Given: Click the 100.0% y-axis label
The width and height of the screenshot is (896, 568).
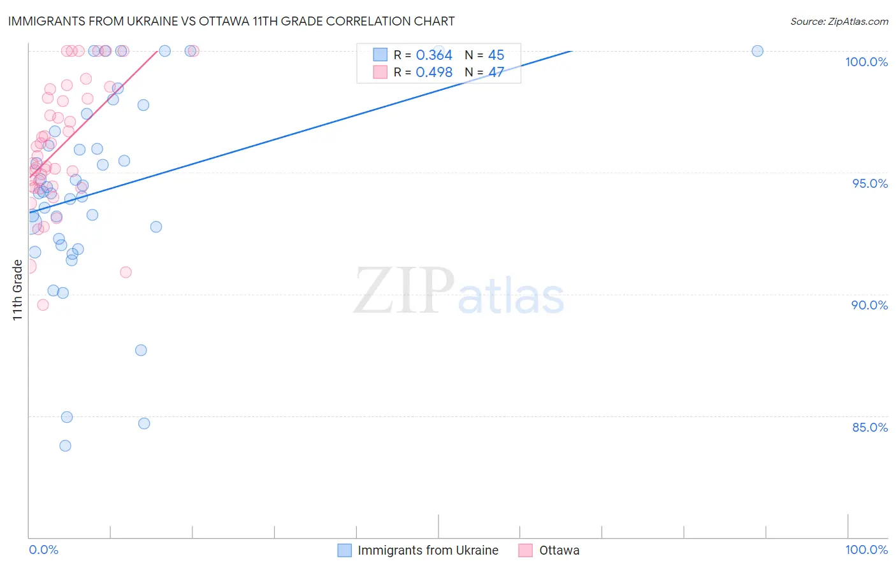Looking at the screenshot, I should tap(867, 62).
